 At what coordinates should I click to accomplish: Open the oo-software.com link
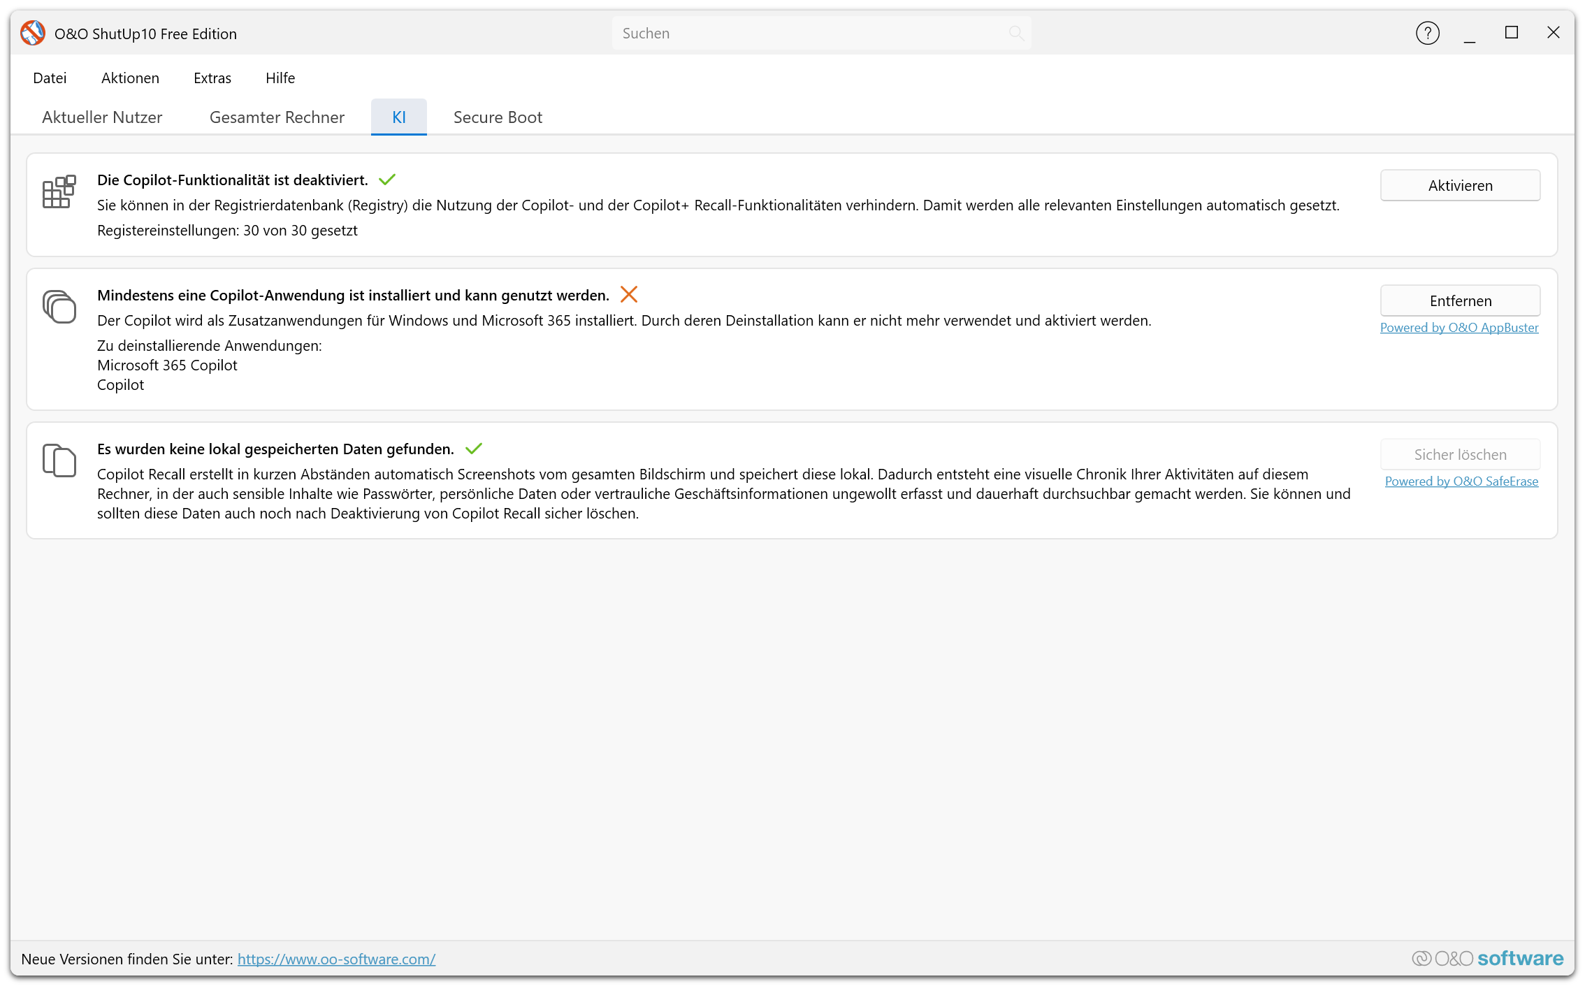[x=336, y=959]
